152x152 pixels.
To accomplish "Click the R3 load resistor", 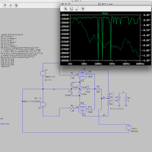I will [126, 99].
